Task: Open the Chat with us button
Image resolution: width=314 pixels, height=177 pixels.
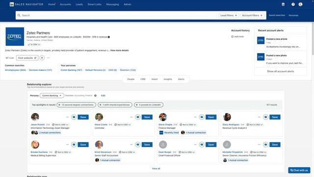Action: [x=299, y=170]
